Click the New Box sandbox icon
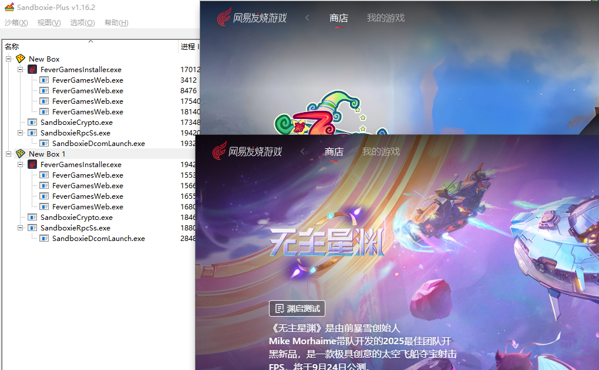The image size is (599, 370). point(21,59)
